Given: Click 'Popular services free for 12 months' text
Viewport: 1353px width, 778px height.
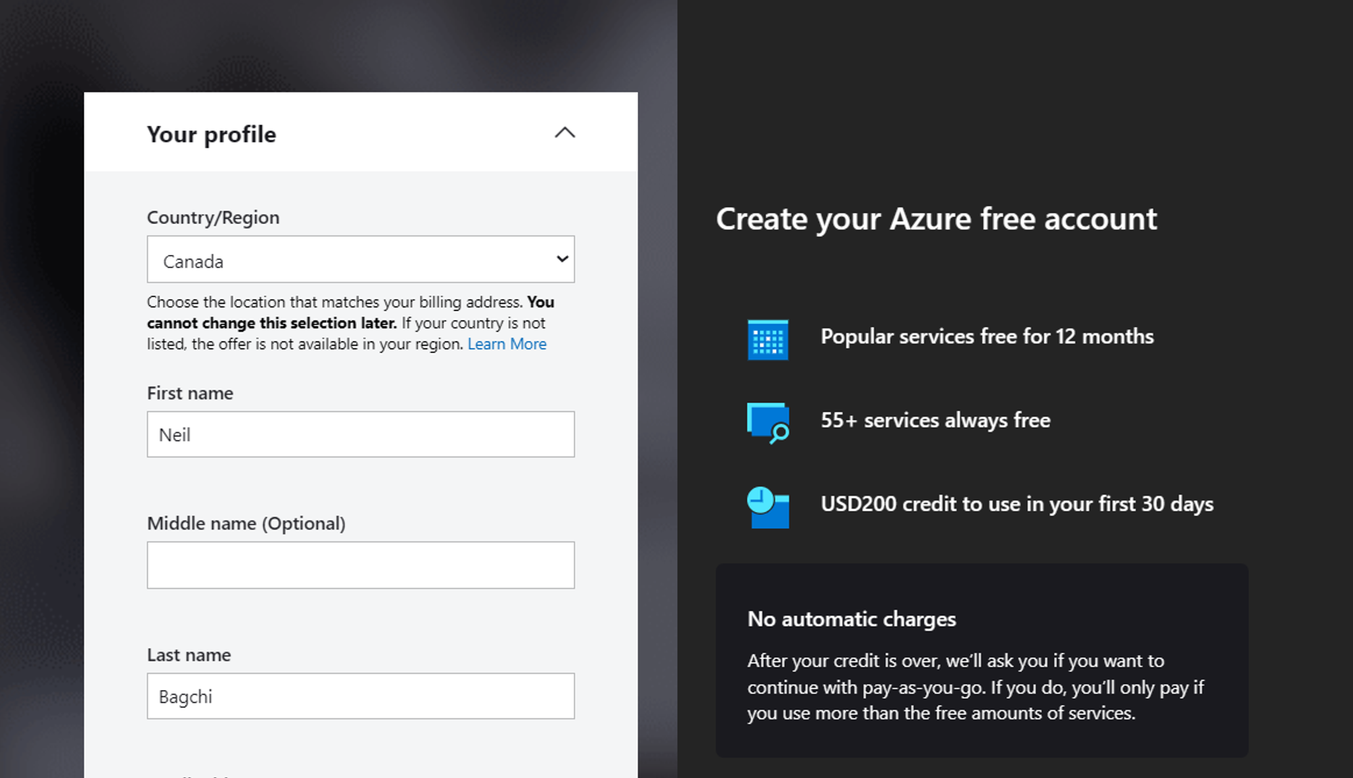Looking at the screenshot, I should [x=987, y=336].
